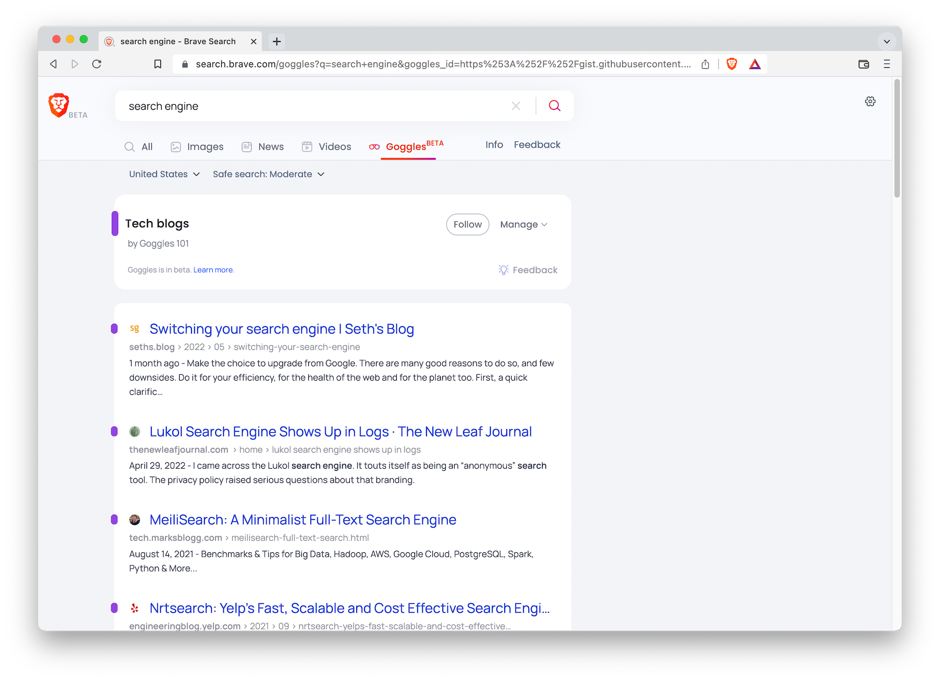Open the browser hamburger menu
Image resolution: width=940 pixels, height=681 pixels.
(887, 64)
